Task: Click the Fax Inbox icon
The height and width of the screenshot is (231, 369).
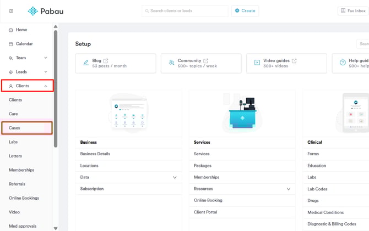Action: click(343, 11)
